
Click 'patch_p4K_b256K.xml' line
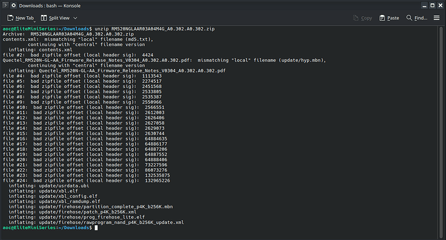[x=72, y=212]
